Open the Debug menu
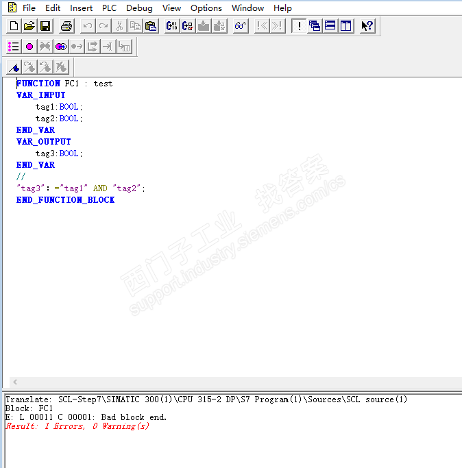Image resolution: width=462 pixels, height=468 pixels. [x=139, y=8]
